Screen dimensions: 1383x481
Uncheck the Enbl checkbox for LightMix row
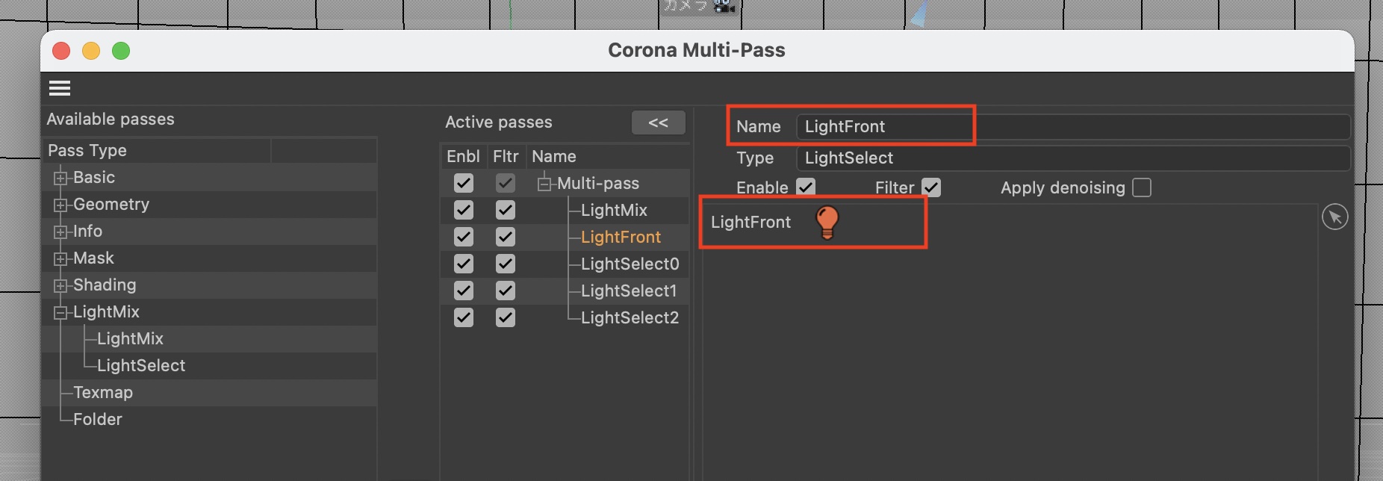[x=464, y=210]
